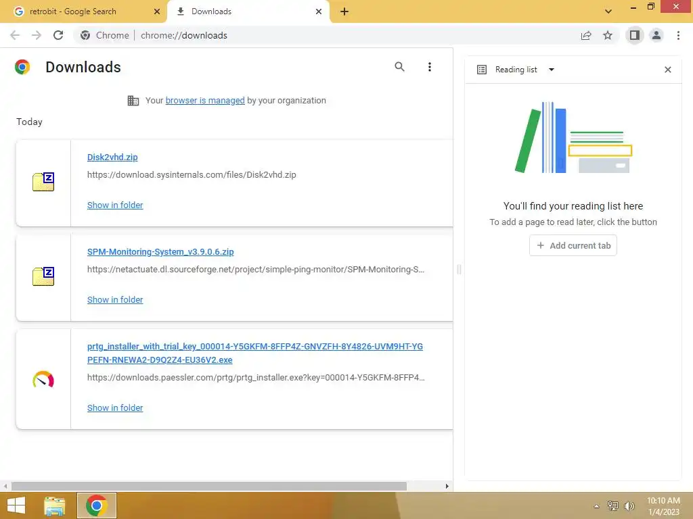The image size is (693, 519).
Task: Click the browser forward arrow
Action: (x=37, y=35)
